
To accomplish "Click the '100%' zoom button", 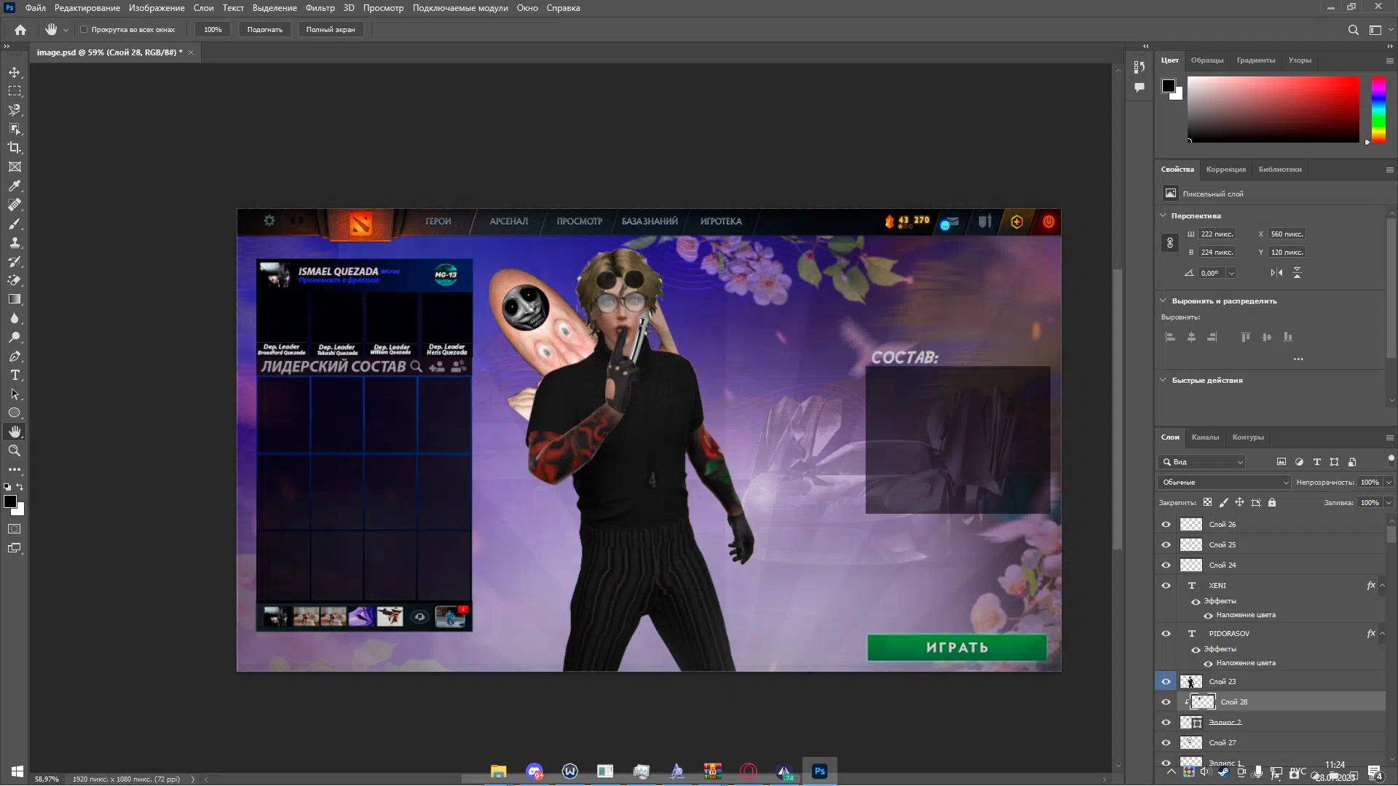I will pyautogui.click(x=213, y=30).
